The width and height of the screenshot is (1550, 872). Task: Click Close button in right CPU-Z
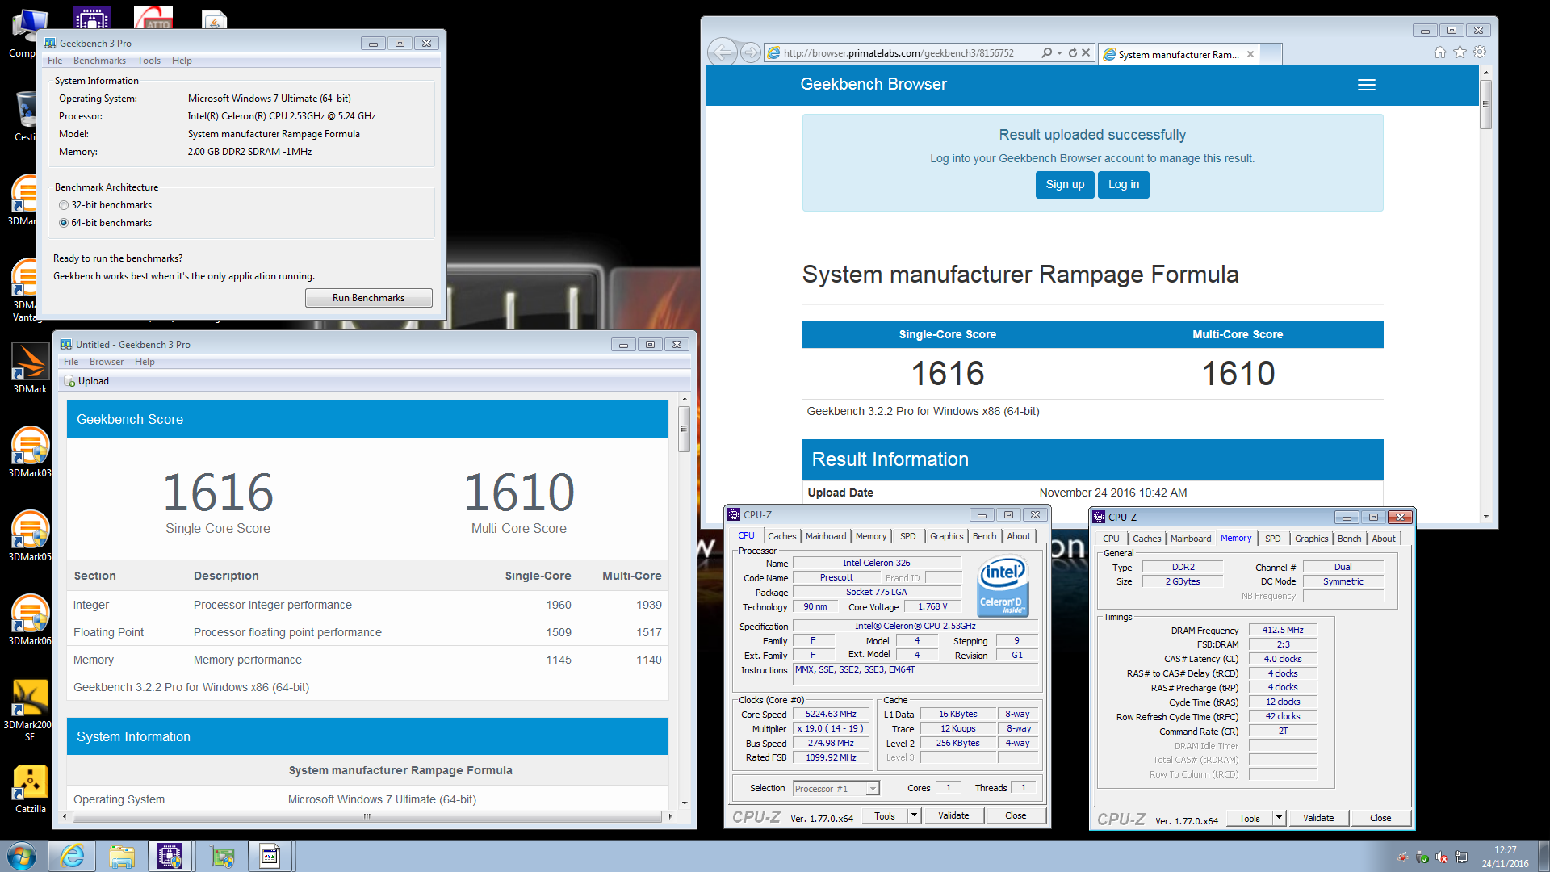(1380, 818)
